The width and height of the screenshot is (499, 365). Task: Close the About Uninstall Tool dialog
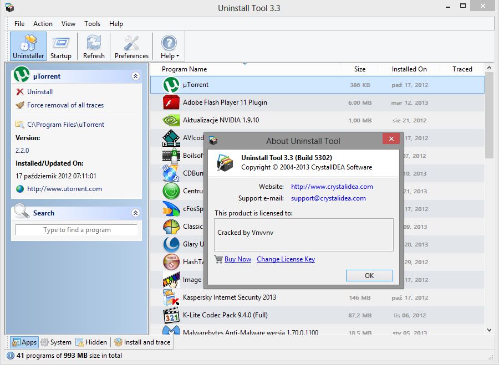point(391,138)
